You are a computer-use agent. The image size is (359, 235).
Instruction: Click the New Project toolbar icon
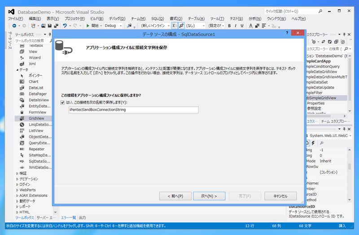[x=33, y=26]
